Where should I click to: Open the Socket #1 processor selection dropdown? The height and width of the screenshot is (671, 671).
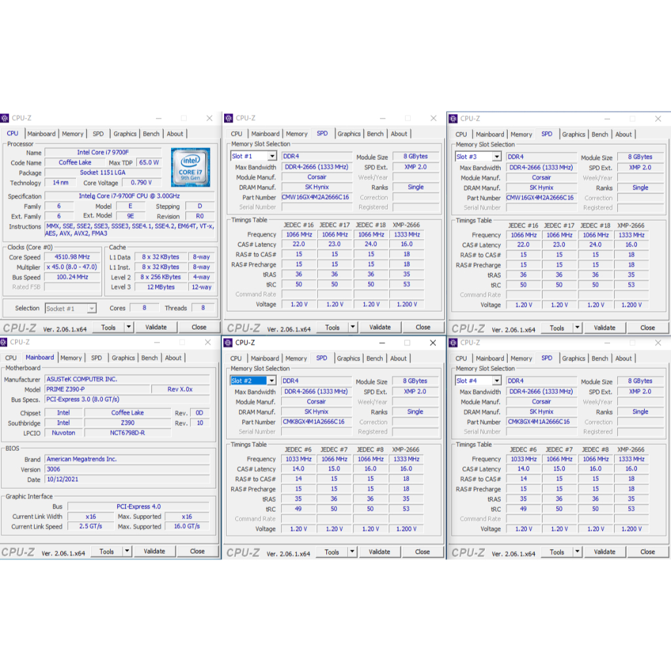[x=91, y=309]
